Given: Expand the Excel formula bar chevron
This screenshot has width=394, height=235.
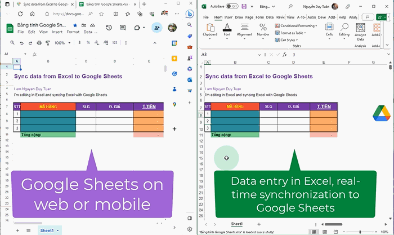Looking at the screenshot, I should tap(388, 54).
